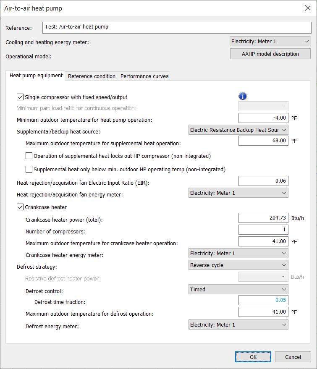Screen dimensions: 317x369
Task: Toggle the Crankcase heater checkbox
Action: point(20,207)
